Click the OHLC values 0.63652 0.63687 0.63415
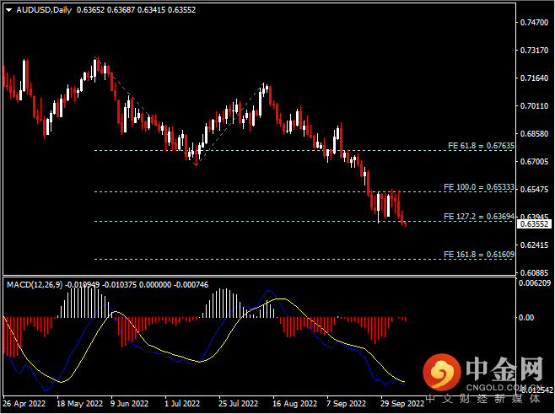This screenshot has height=414, width=555. tap(121, 10)
